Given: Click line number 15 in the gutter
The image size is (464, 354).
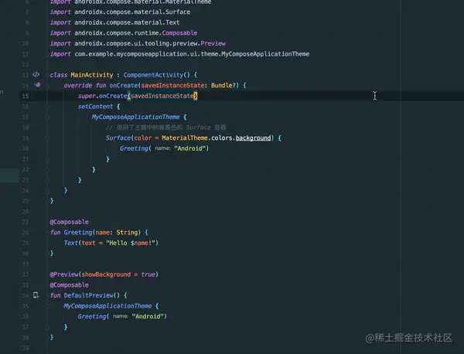Looking at the screenshot, I should point(26,96).
